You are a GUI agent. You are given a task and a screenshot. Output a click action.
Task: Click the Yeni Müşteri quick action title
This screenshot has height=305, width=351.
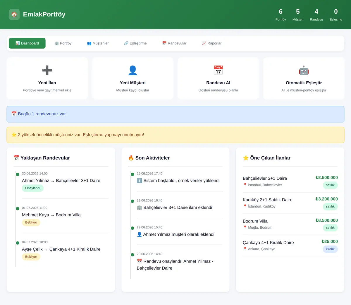[x=133, y=83]
